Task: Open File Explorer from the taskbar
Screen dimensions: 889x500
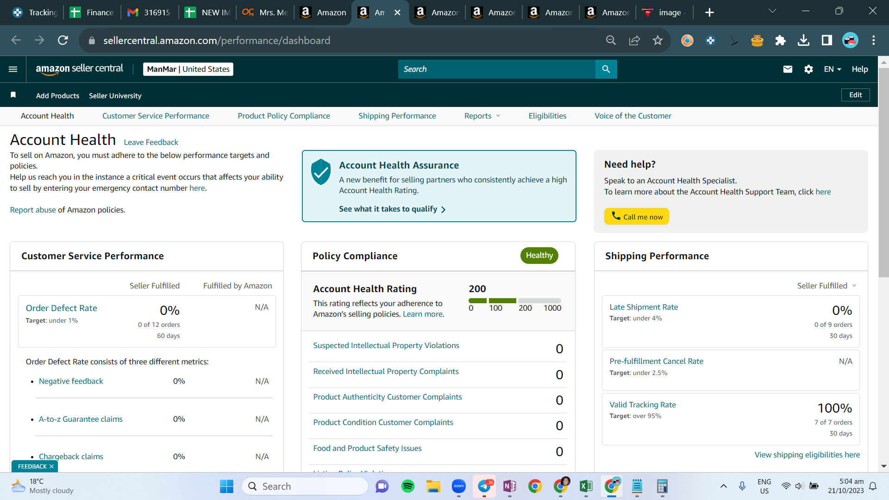Action: pos(433,486)
